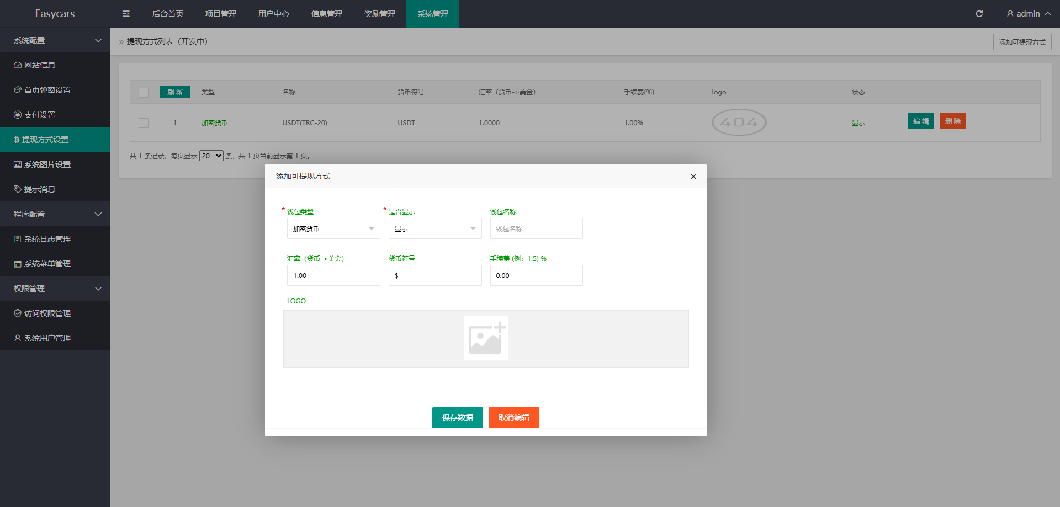Open 访问权限管理 in the sidebar
Screen dimensions: 1060x507
coord(47,313)
